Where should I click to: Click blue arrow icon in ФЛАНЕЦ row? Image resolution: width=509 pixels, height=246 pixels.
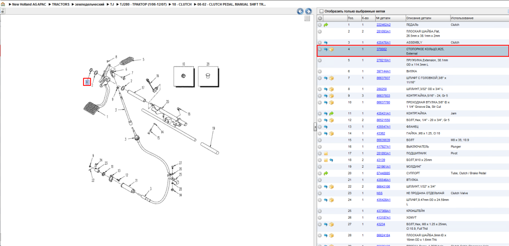coord(326,127)
